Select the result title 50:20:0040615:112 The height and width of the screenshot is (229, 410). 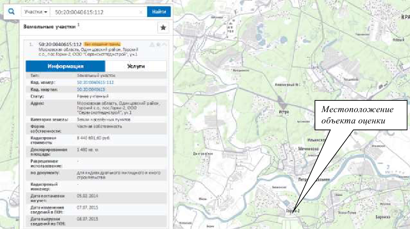click(x=60, y=44)
